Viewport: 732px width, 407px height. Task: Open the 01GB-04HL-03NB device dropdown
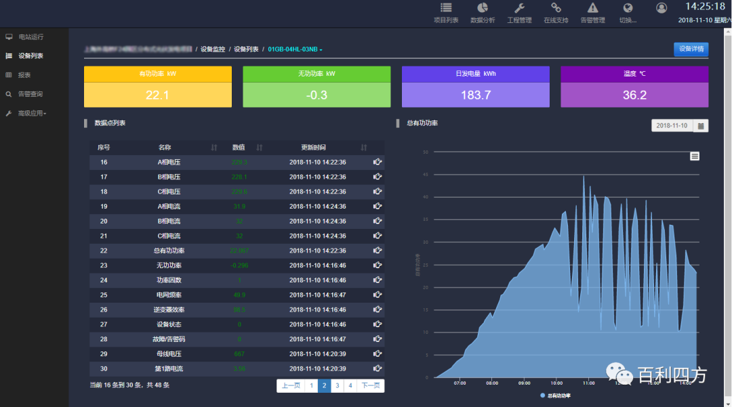pos(295,49)
